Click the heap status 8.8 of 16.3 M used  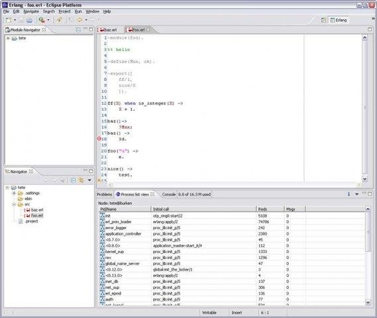click(x=194, y=194)
